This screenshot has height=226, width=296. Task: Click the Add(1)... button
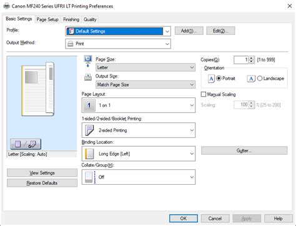tap(189, 31)
